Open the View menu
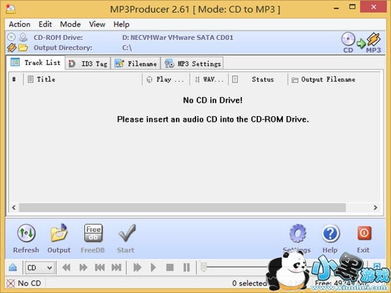 tap(97, 24)
